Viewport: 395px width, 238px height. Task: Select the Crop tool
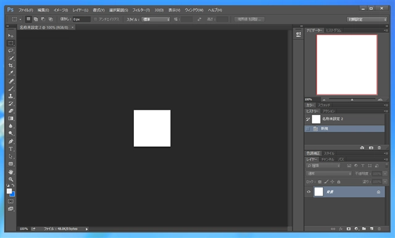coord(10,65)
